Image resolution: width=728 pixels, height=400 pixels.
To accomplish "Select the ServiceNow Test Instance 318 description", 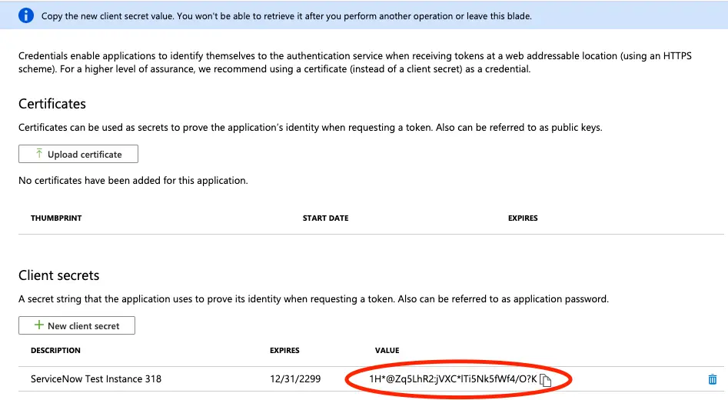I will click(96, 379).
